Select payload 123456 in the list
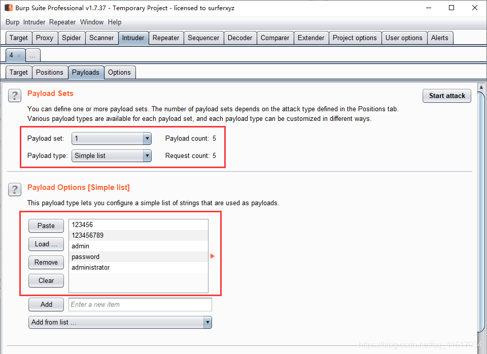 point(138,224)
